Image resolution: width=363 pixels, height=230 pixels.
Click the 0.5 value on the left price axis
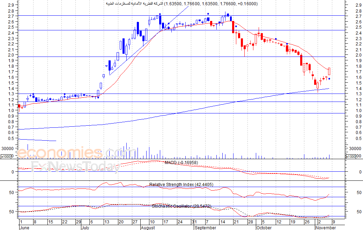pos(11,138)
